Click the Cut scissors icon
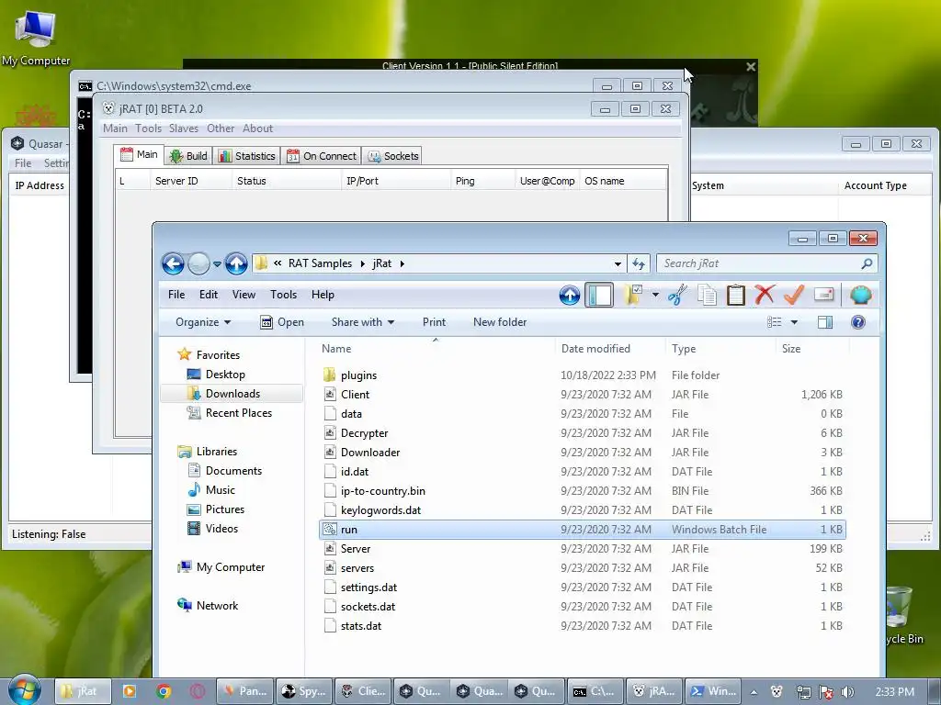 [677, 295]
